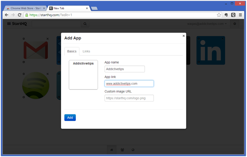Open StartHQ settings gear
The height and width of the screenshot is (157, 247).
tap(235, 24)
